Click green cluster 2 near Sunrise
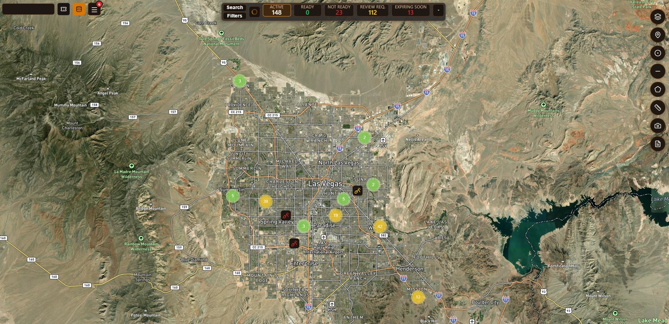Image resolution: width=669 pixels, height=324 pixels. (373, 185)
